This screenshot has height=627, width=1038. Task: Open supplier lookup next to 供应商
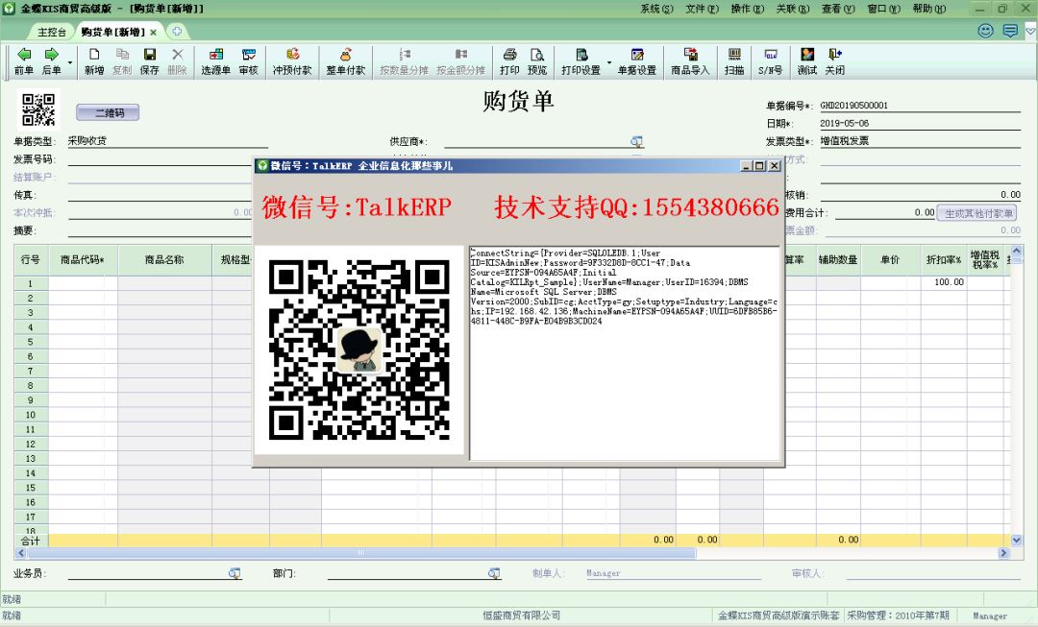636,141
